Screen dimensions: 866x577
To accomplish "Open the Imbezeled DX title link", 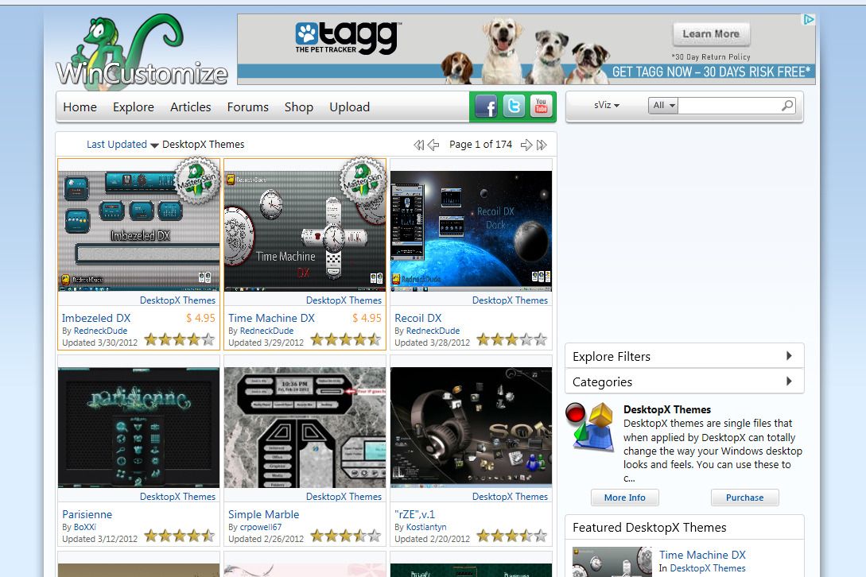I will tap(96, 318).
